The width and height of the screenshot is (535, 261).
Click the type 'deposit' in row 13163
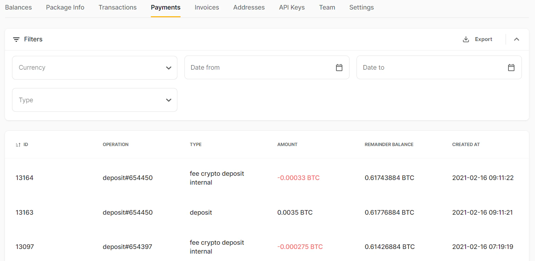(201, 213)
